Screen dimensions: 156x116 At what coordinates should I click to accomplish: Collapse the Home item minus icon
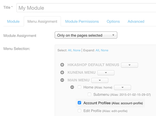pos(72,87)
